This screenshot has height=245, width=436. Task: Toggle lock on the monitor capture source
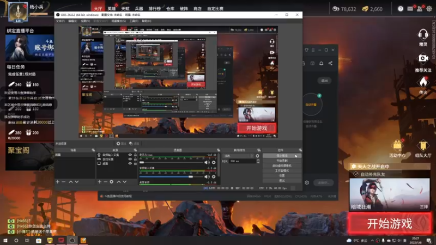[x=135, y=164]
